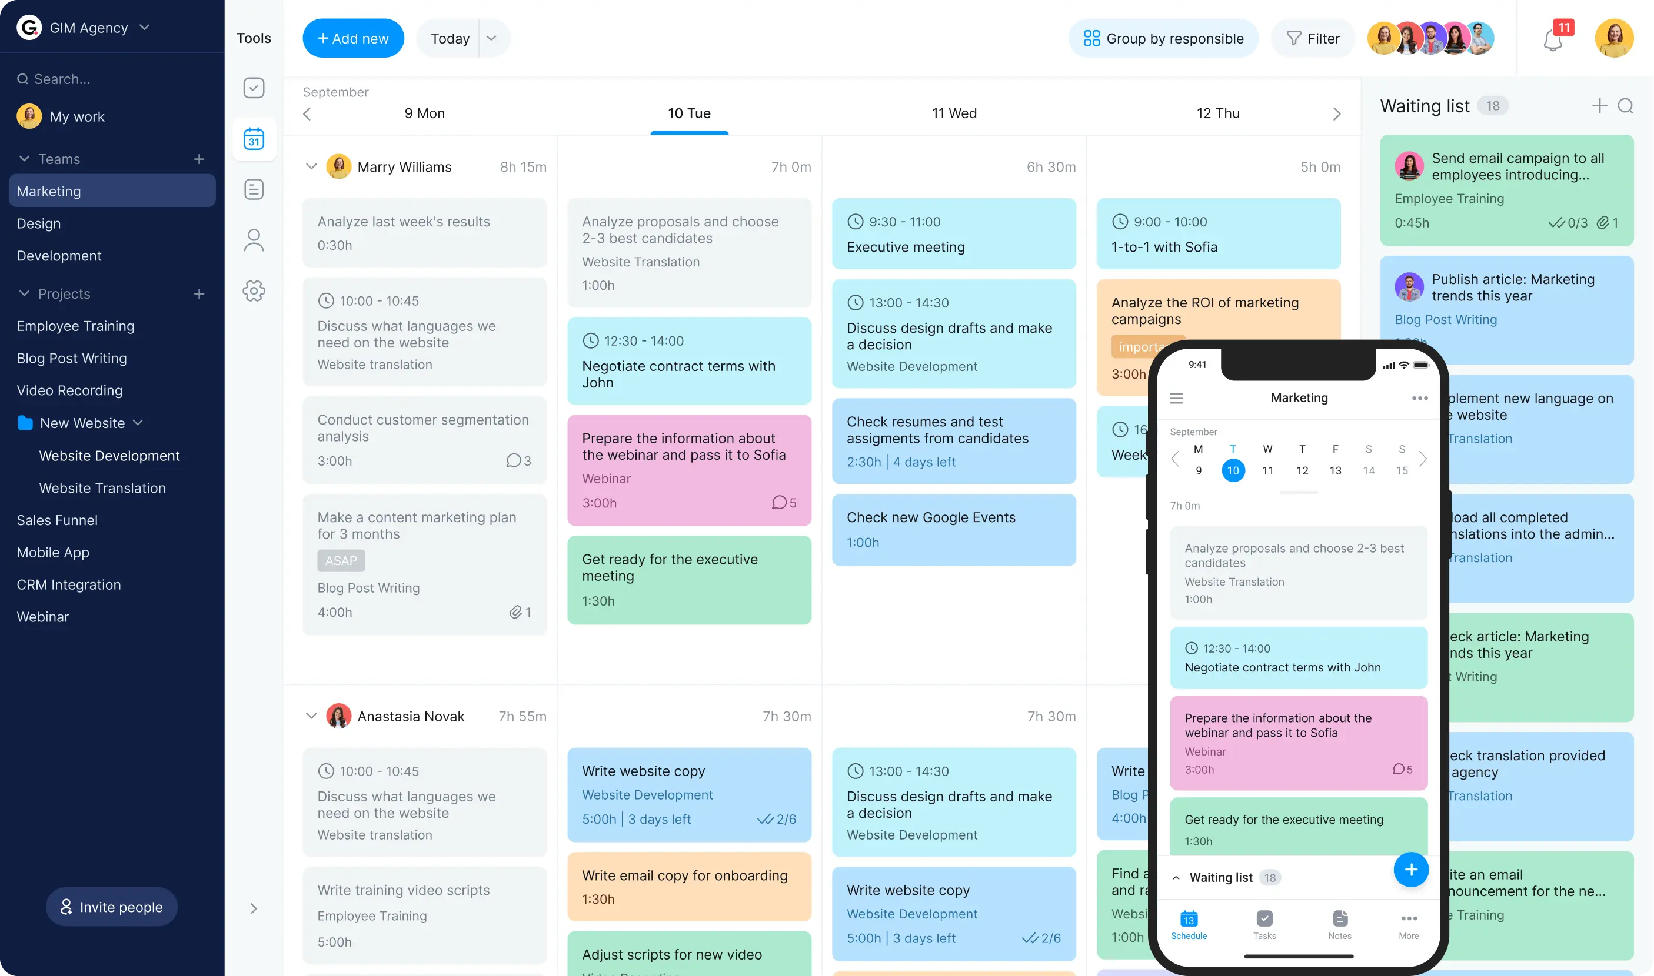Click the Today navigation button
Viewport: 1654px width, 976px height.
pos(450,38)
